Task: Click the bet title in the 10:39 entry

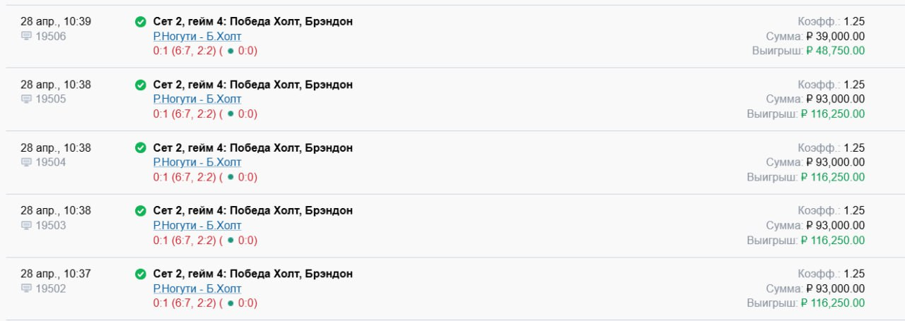Action: [x=252, y=22]
